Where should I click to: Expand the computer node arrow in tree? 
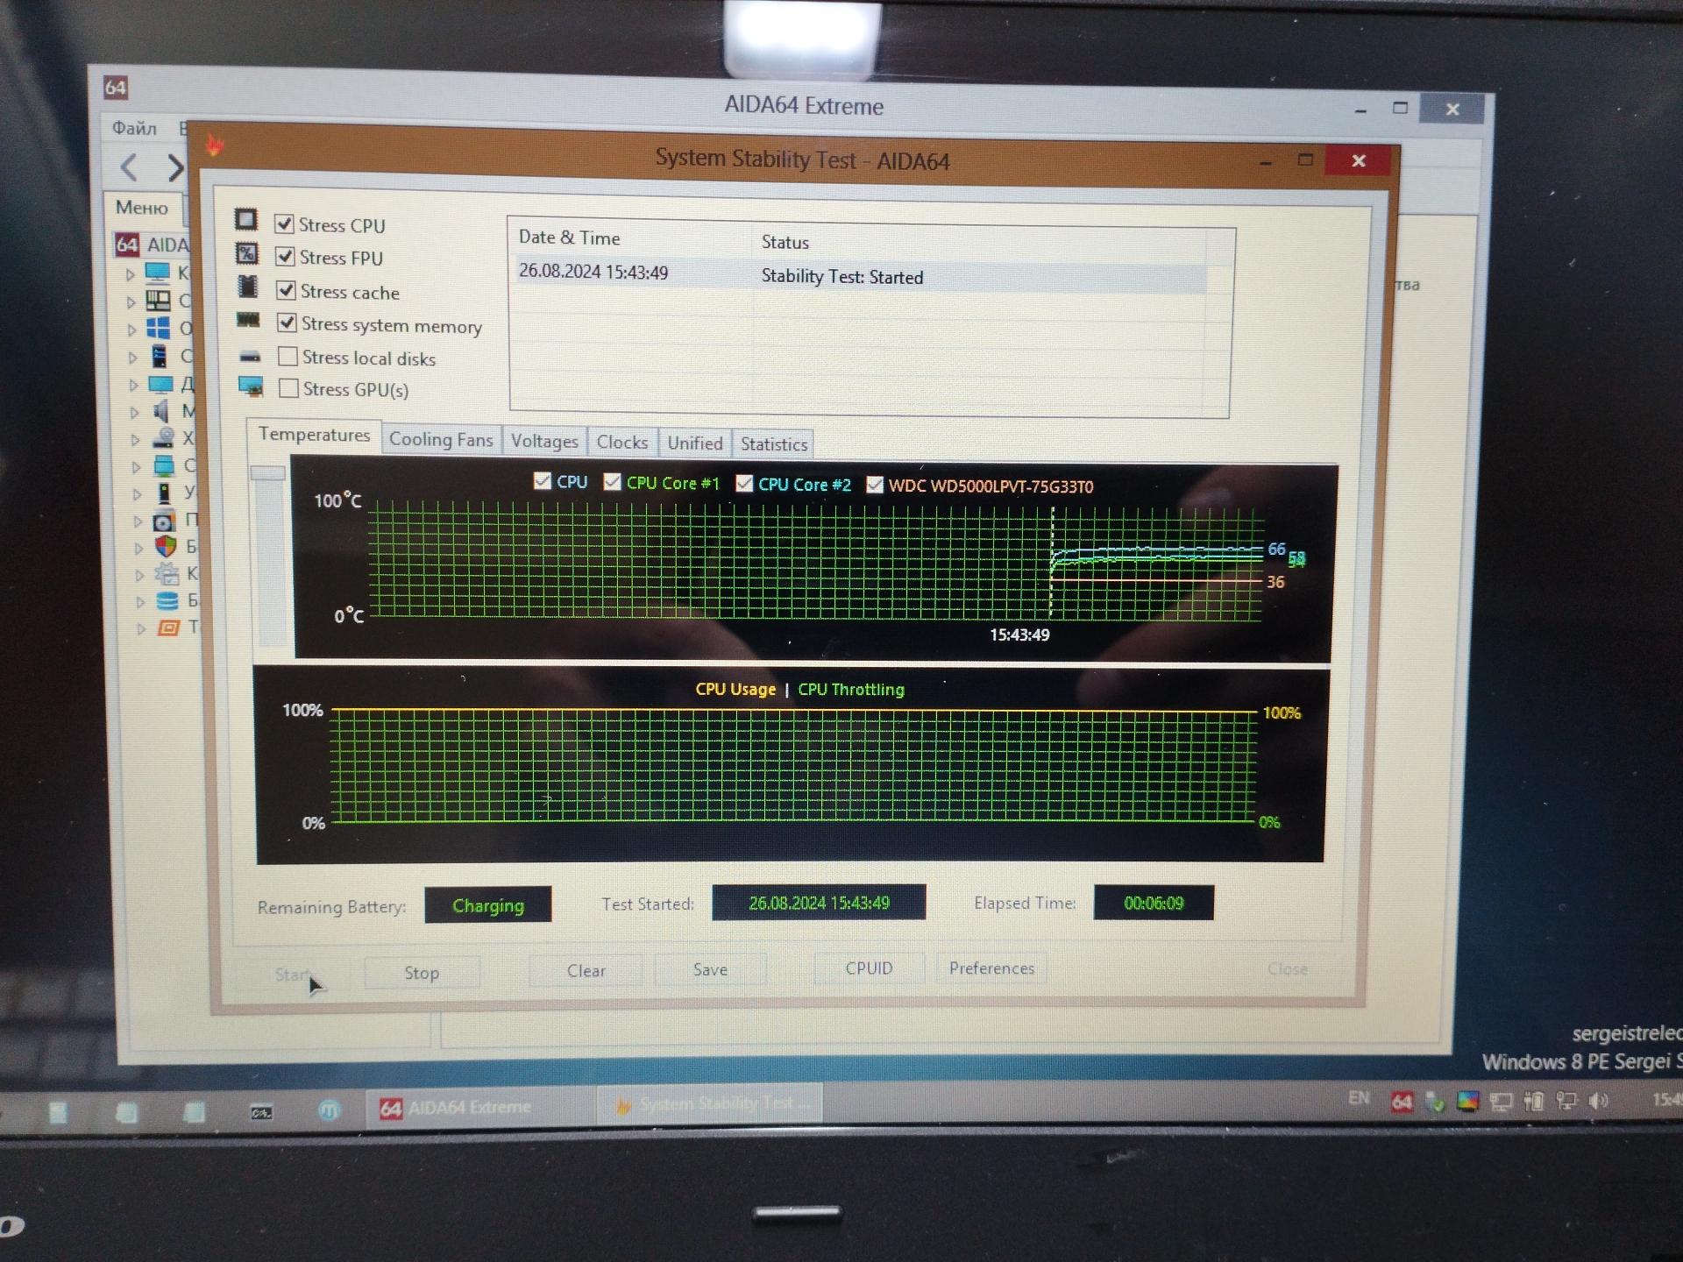coord(131,274)
